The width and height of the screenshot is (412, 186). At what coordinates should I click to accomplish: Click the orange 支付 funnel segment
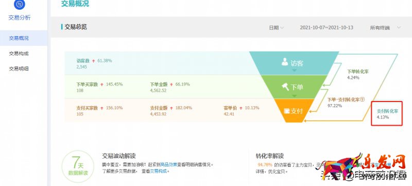294,111
